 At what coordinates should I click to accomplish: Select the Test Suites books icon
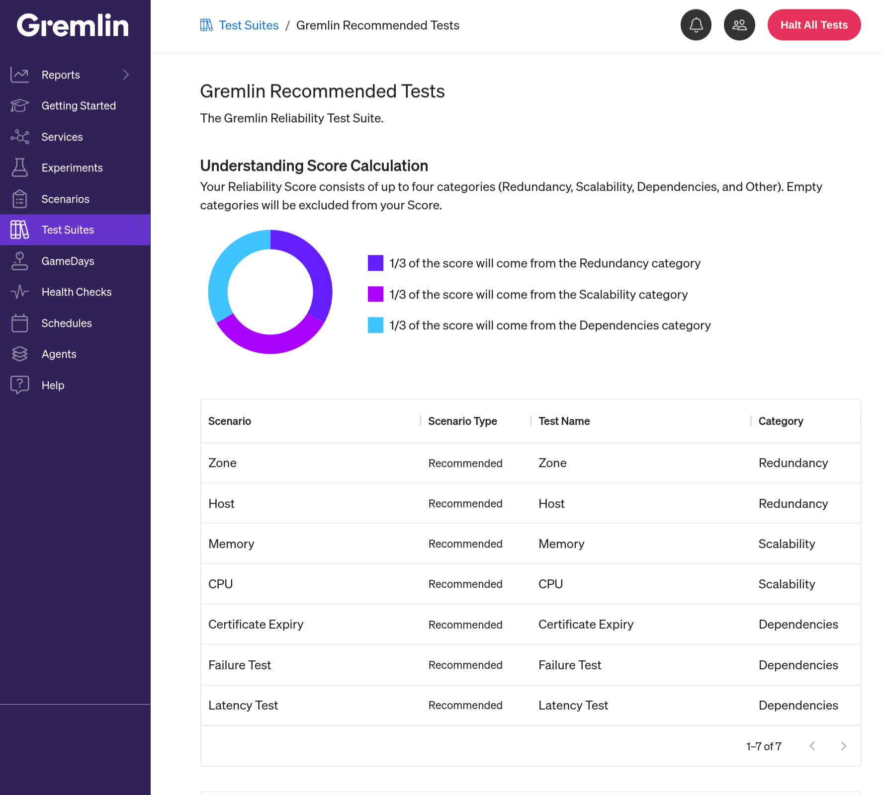click(x=19, y=230)
